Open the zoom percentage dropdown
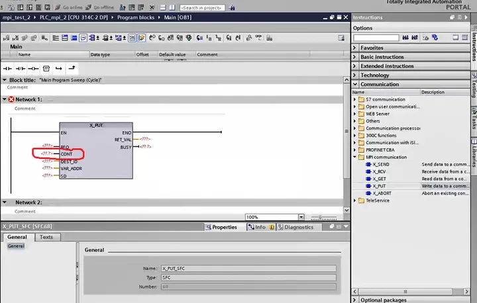The height and width of the screenshot is (303, 477). (x=301, y=217)
